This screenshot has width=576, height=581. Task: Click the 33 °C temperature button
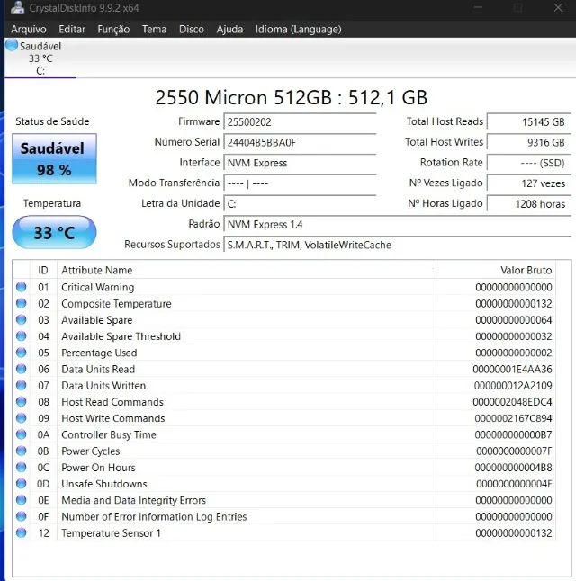pyautogui.click(x=54, y=232)
